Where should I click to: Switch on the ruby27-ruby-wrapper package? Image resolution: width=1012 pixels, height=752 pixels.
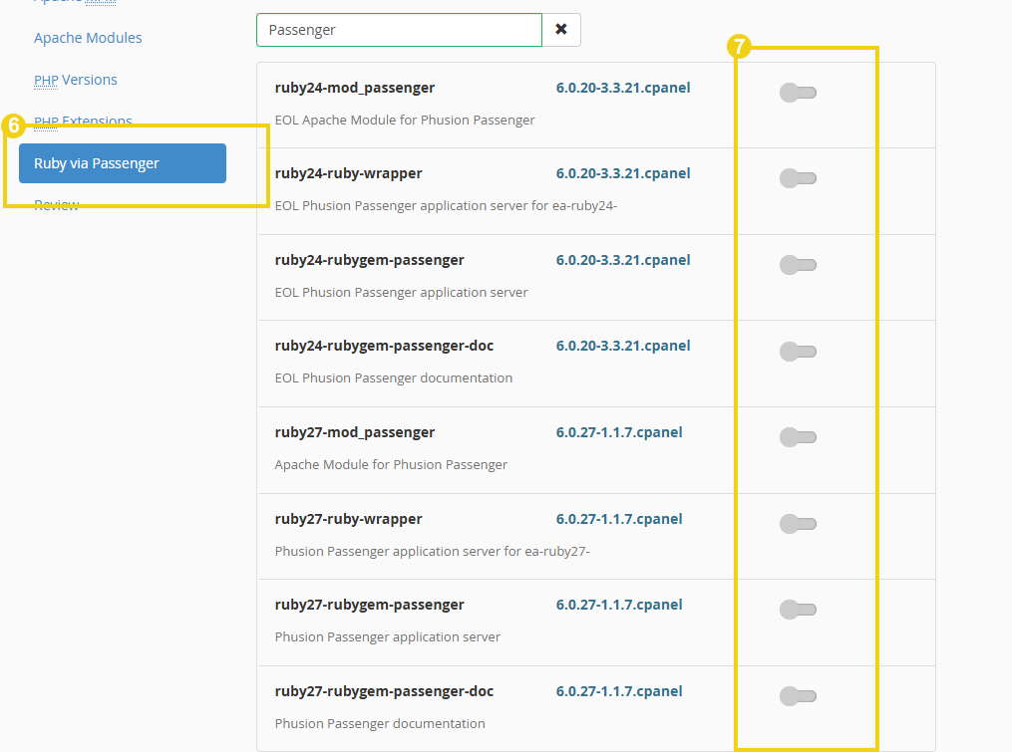pos(797,523)
